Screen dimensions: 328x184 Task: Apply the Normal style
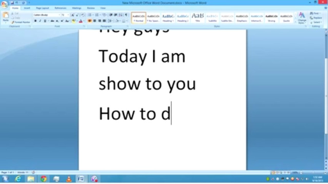pyautogui.click(x=138, y=18)
